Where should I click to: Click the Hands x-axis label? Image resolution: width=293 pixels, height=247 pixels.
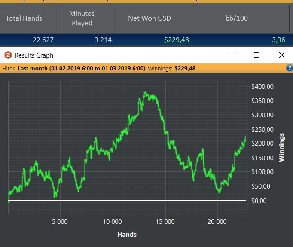click(127, 235)
